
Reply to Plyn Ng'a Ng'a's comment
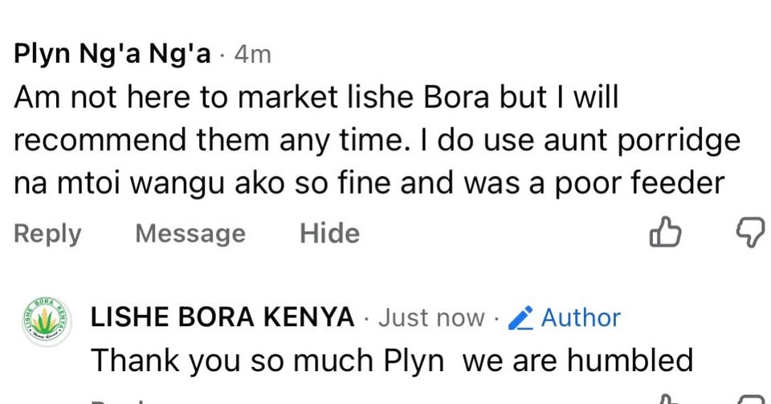pos(47,234)
